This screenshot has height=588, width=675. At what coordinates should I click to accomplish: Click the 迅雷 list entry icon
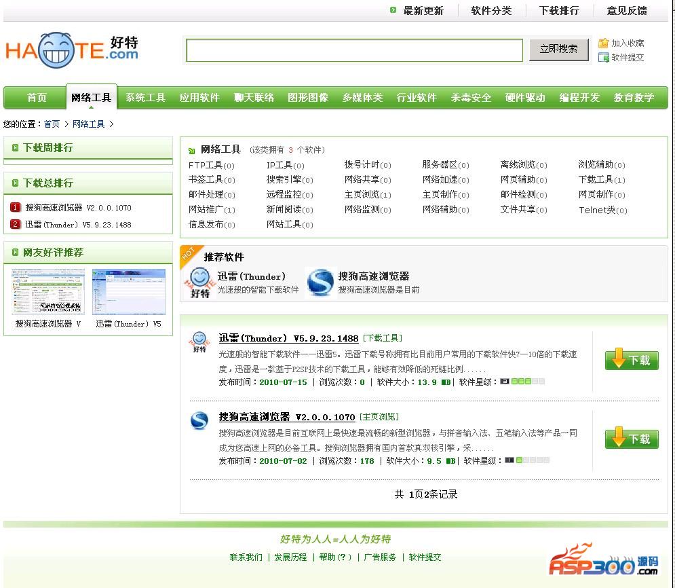tap(199, 342)
